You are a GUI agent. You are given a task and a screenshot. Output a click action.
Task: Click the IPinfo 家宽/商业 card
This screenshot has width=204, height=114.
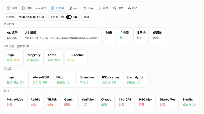pos(54,57)
